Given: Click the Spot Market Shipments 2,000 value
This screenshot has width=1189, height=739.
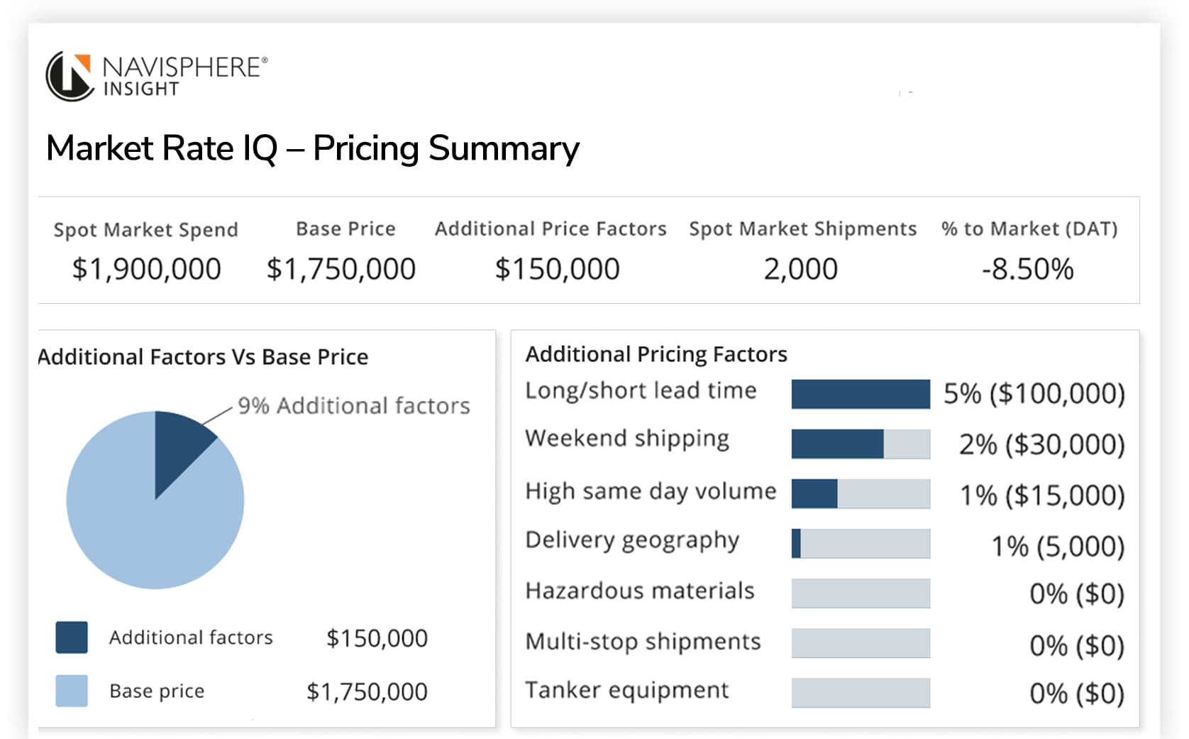Looking at the screenshot, I should click(x=800, y=269).
